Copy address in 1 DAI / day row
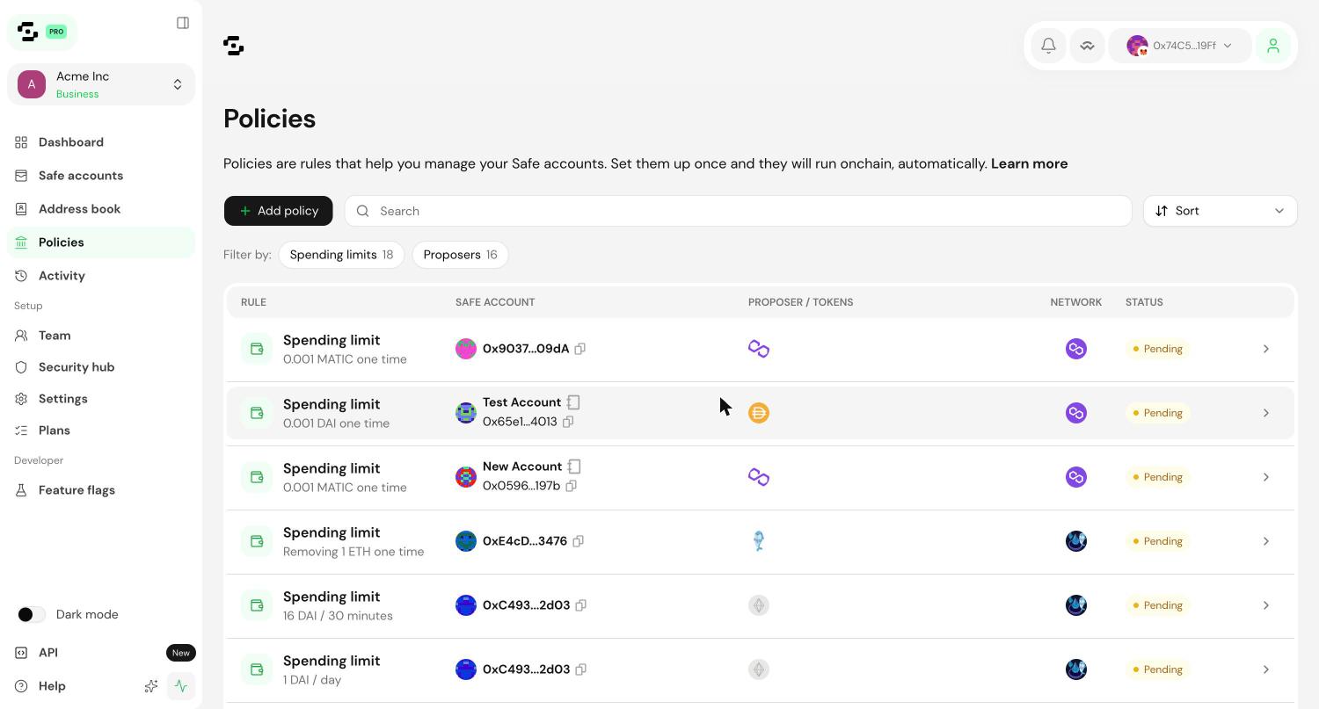The height and width of the screenshot is (709, 1319). (580, 669)
